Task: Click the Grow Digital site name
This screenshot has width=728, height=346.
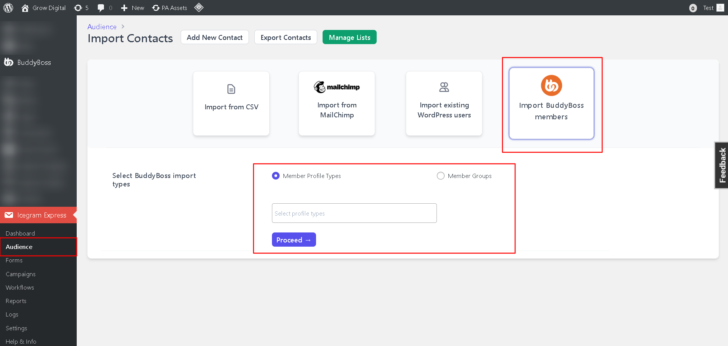Action: pos(49,8)
